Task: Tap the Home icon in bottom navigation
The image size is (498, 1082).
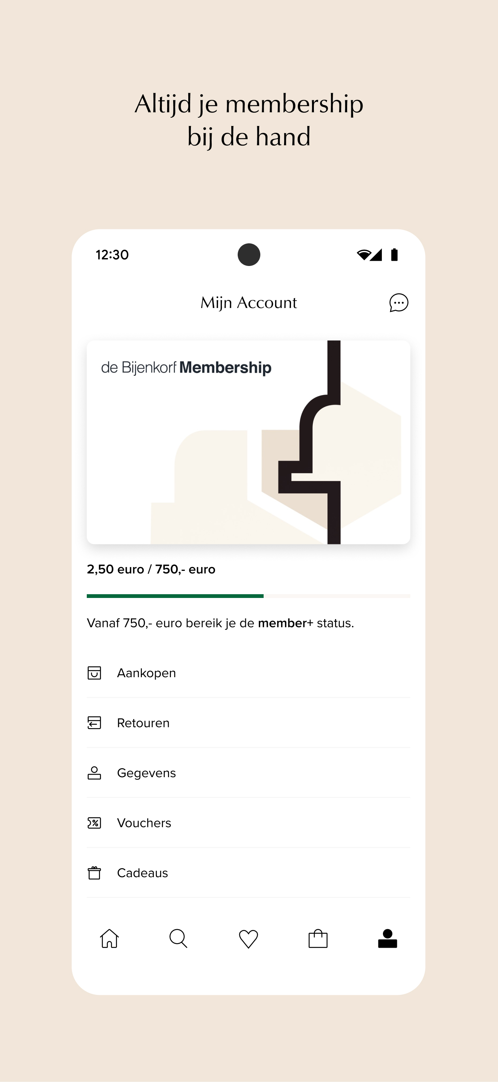Action: click(109, 938)
